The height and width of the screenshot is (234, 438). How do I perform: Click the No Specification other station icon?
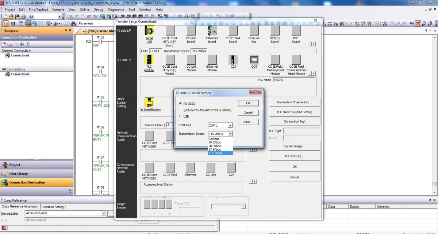pos(149,102)
